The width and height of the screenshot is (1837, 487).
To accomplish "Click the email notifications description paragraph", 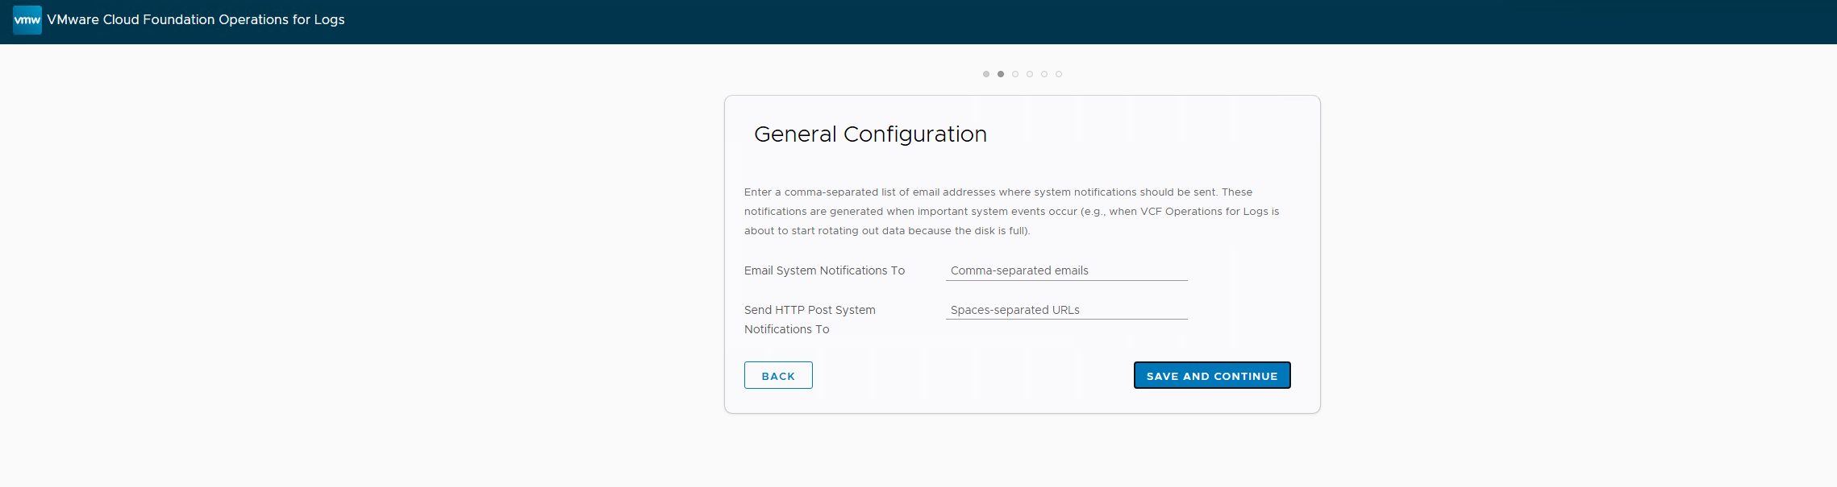I will tap(1011, 212).
